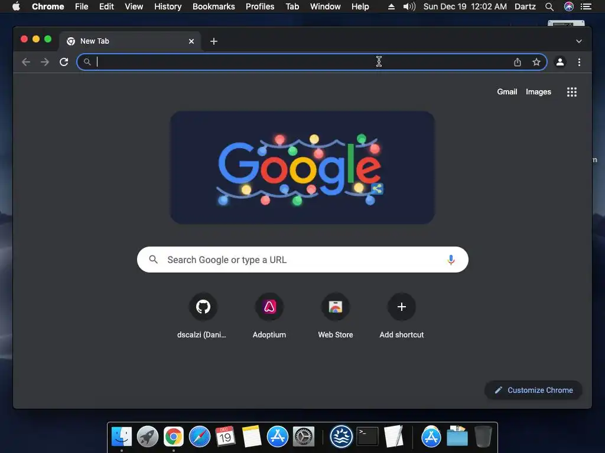Click the Add shortcut plus button
Screen dimensions: 605x453
402,307
